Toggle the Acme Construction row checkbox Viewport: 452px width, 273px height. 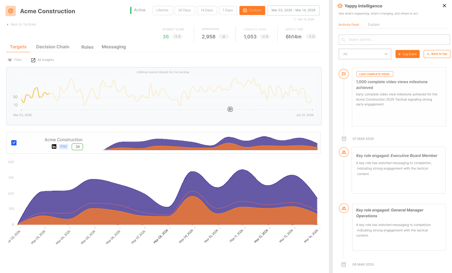14,143
